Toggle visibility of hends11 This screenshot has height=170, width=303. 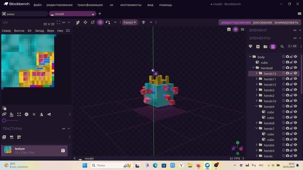295,79
